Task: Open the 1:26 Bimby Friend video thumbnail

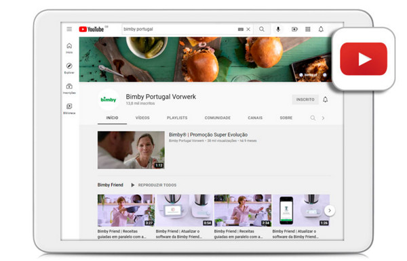Action: (301, 210)
